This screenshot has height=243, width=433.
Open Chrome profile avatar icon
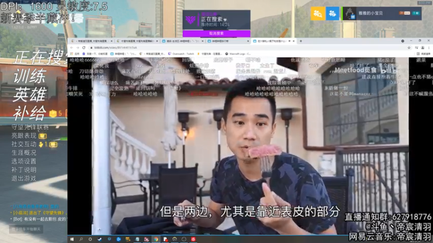pyautogui.click(x=423, y=48)
